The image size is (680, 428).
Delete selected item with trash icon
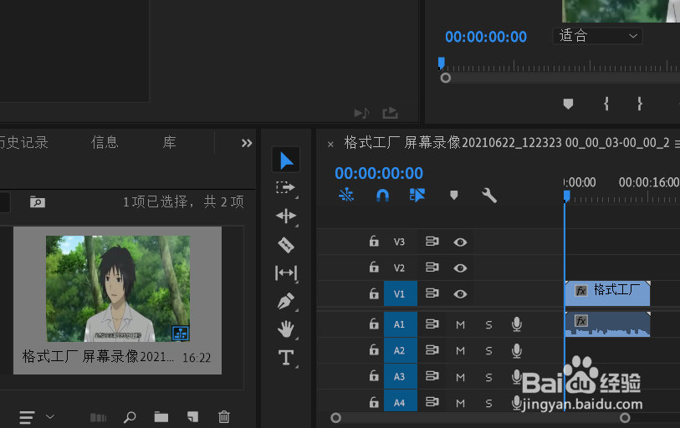tap(224, 417)
